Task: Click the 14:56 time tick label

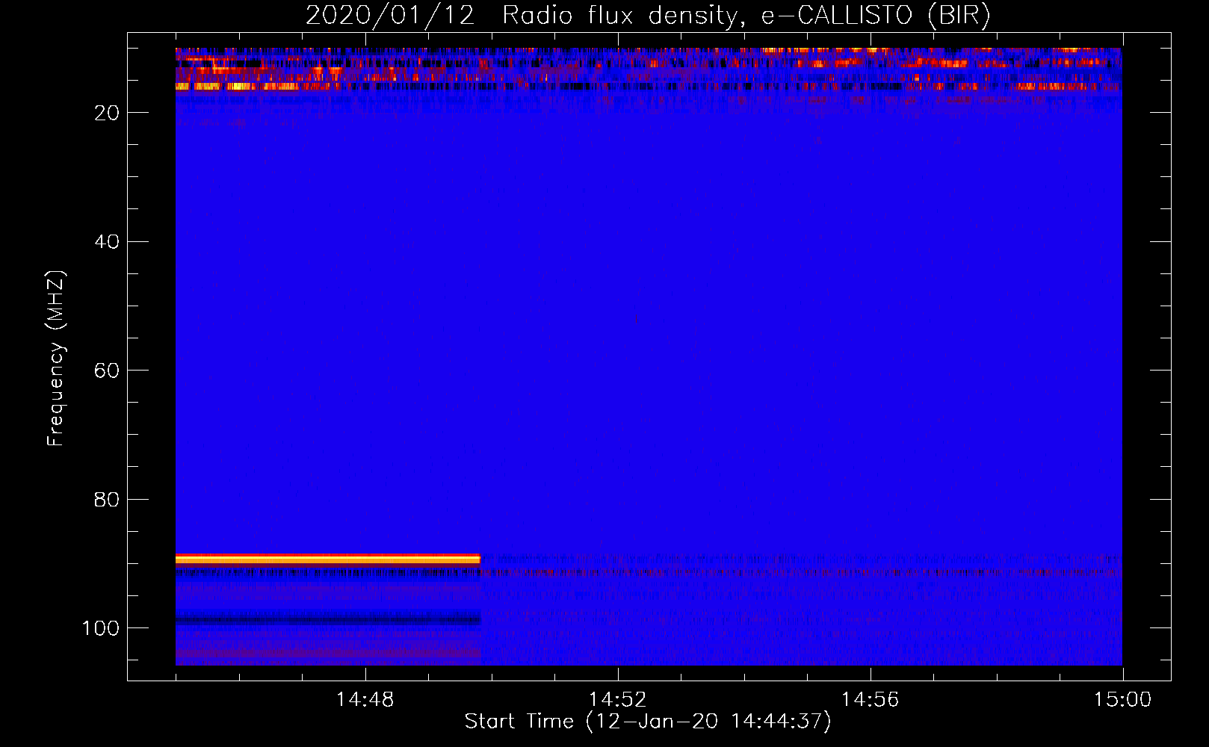Action: coord(870,700)
